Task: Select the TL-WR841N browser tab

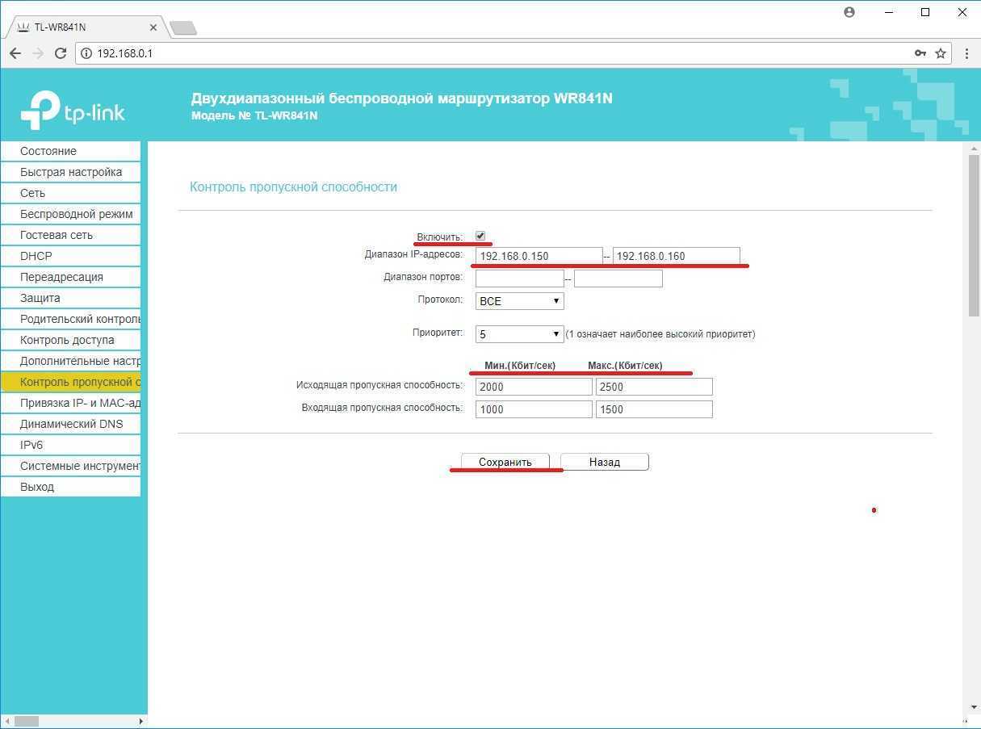Action: tap(85, 27)
